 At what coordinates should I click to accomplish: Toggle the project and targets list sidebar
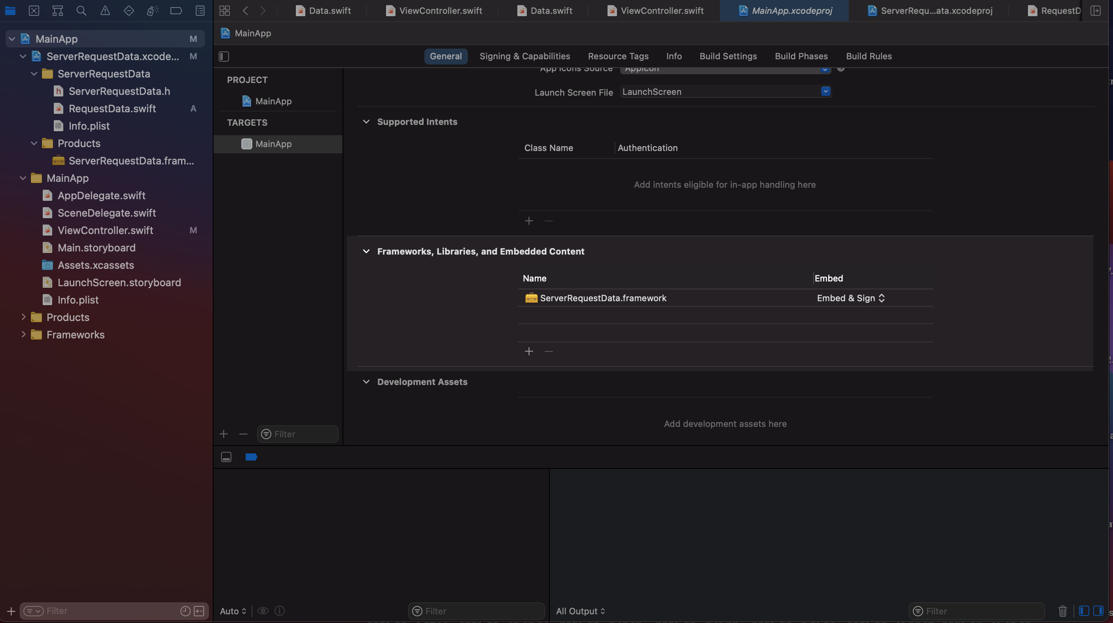[x=224, y=56]
